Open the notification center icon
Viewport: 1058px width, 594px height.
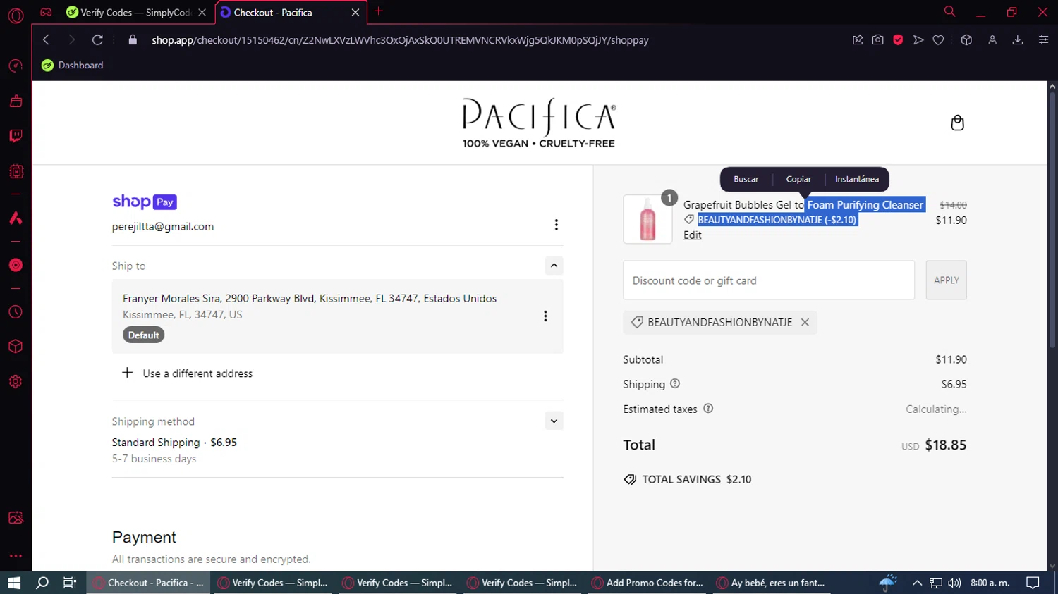[1033, 583]
